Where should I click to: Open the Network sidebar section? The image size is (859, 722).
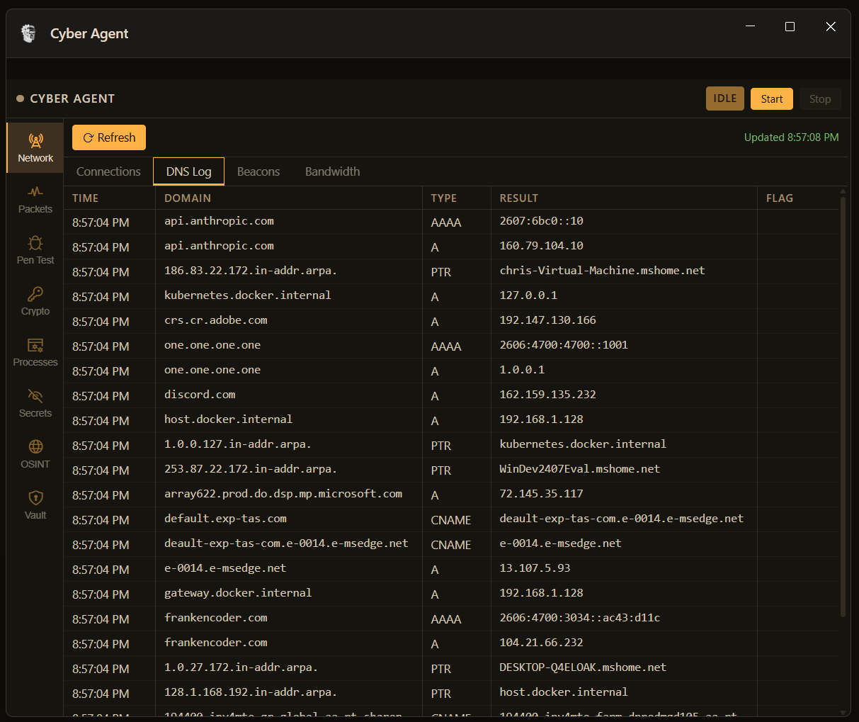pyautogui.click(x=35, y=148)
